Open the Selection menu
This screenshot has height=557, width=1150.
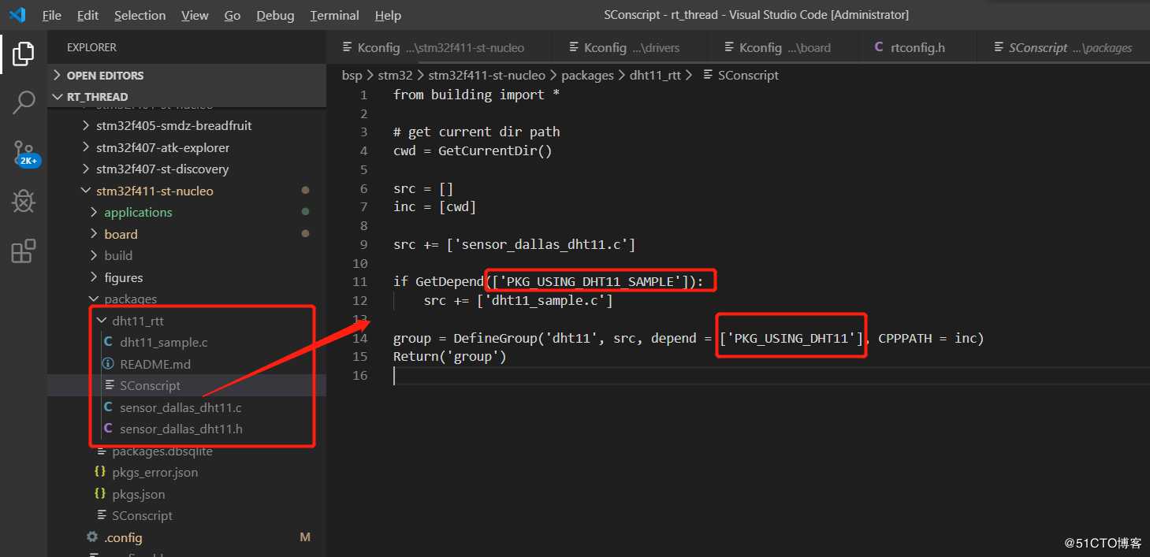click(x=140, y=15)
